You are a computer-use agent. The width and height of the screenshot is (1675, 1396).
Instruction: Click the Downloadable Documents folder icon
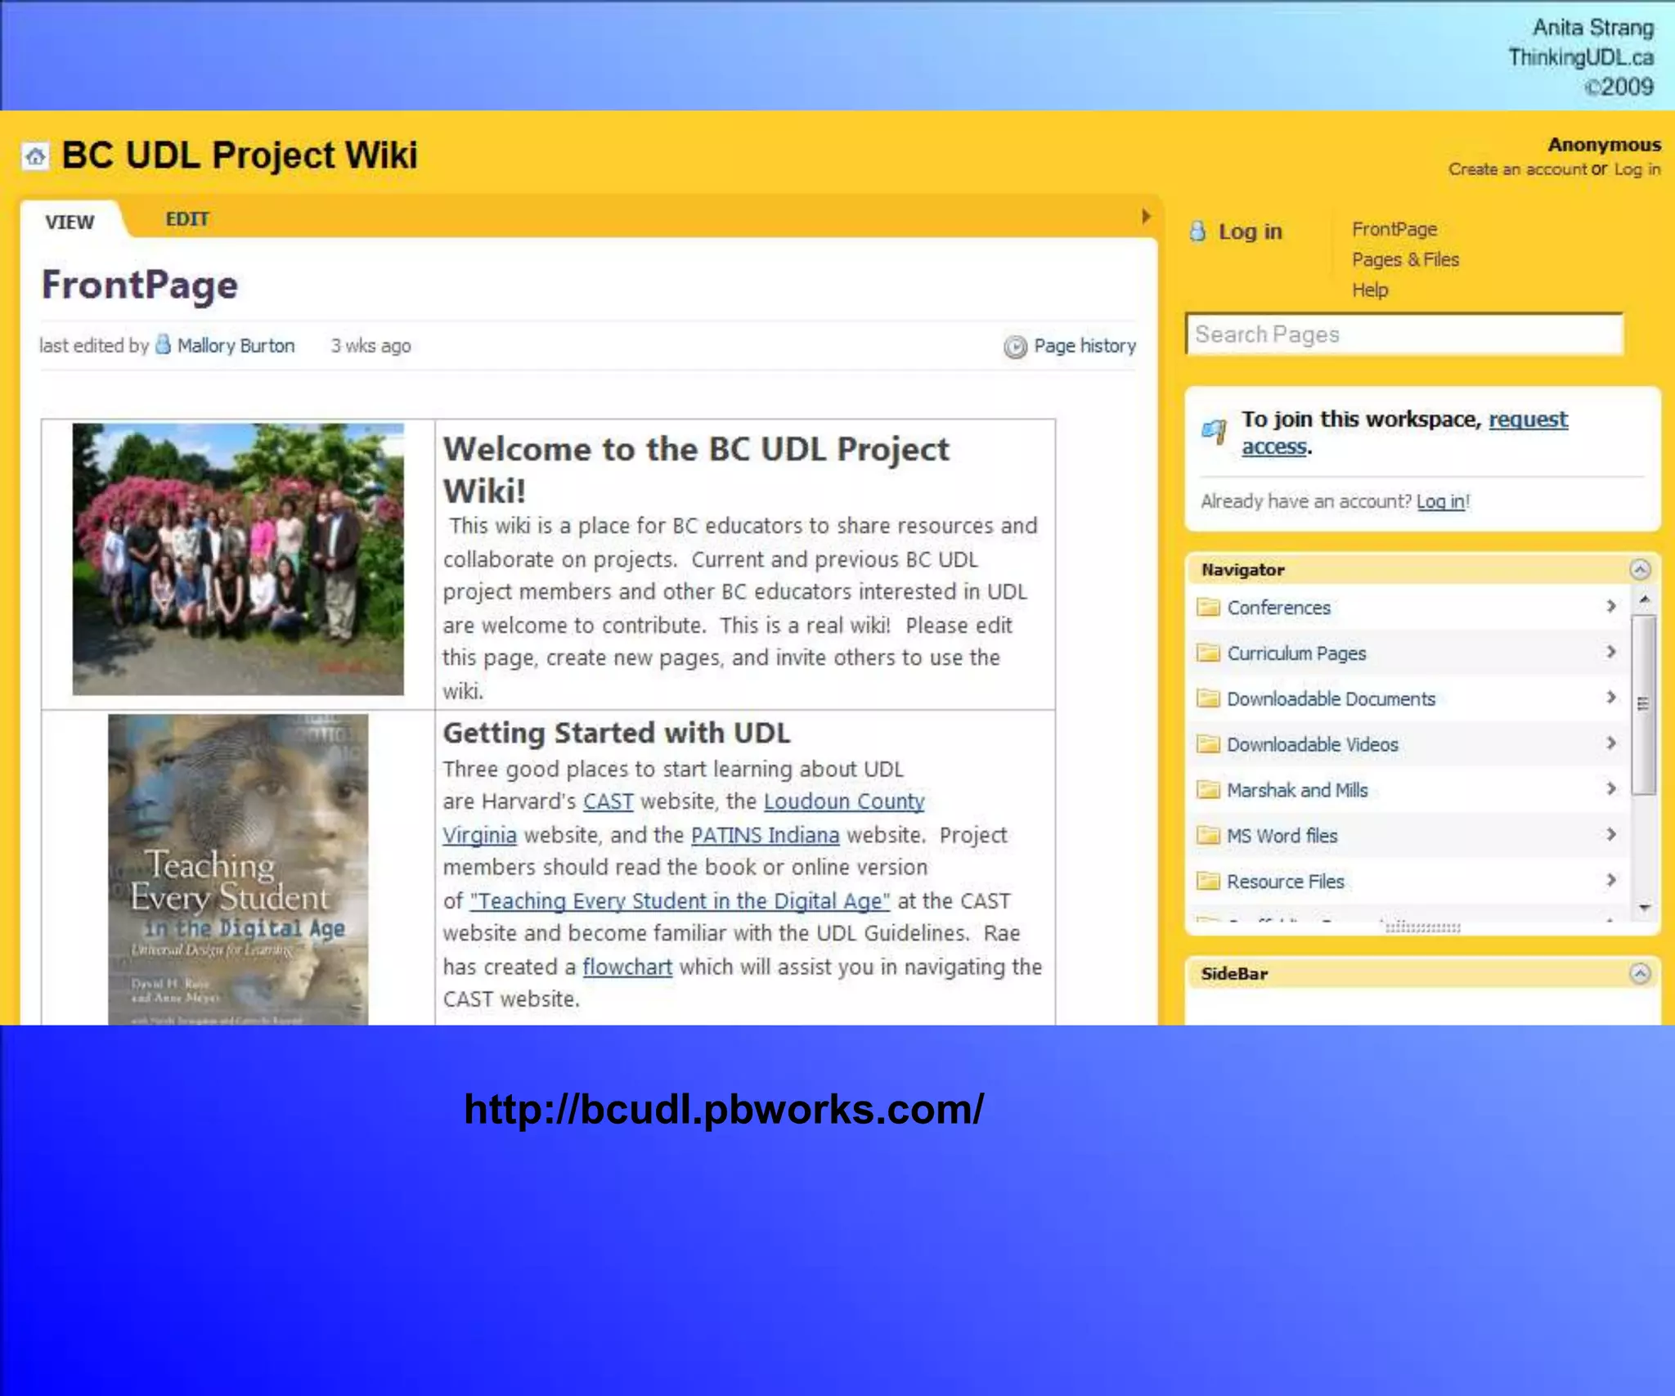pyautogui.click(x=1208, y=698)
